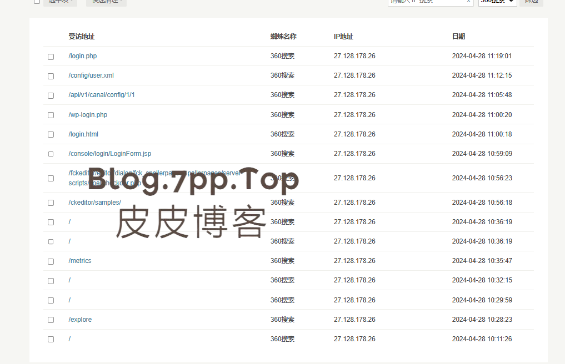The image size is (565, 364).
Task: Mark the /explore row checkbox
Action: [x=51, y=320]
